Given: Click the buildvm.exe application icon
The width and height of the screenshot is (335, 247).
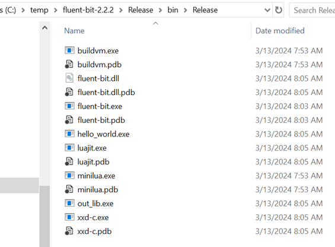Looking at the screenshot, I should (69, 50).
